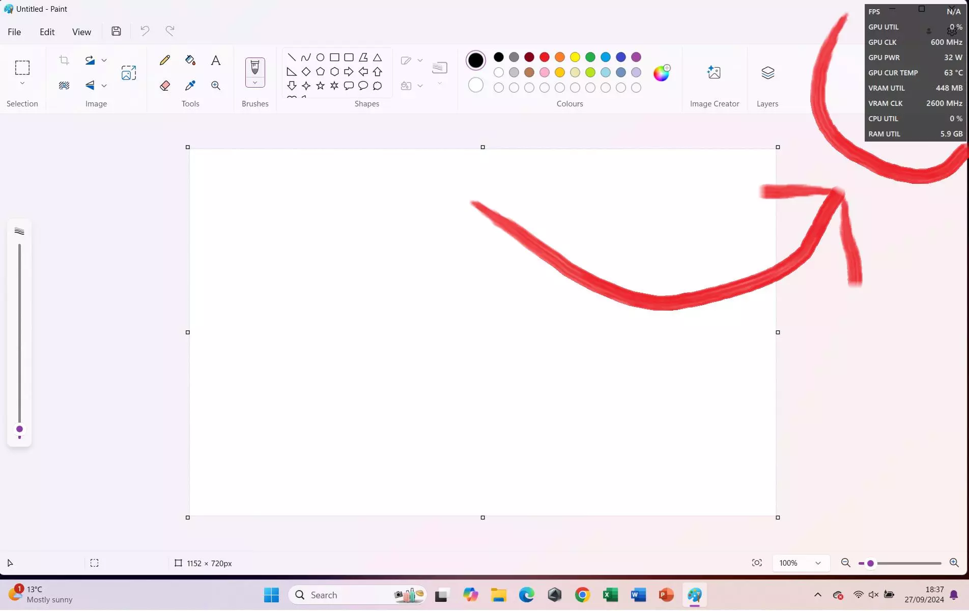
Task: Open the View menu
Action: (x=81, y=32)
